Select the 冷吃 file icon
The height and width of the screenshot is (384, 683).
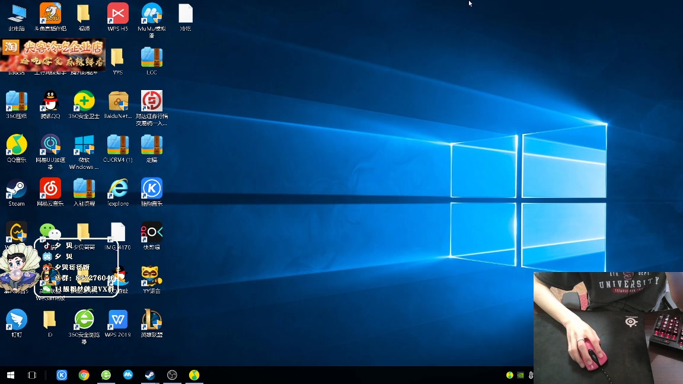186,17
